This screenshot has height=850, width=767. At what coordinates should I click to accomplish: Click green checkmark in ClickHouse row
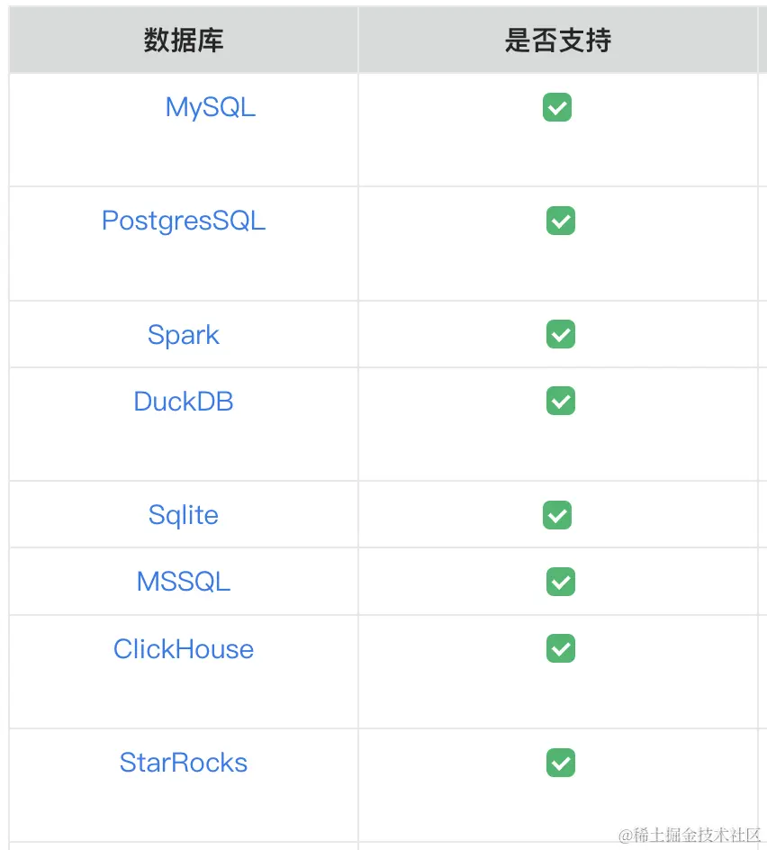click(x=561, y=648)
